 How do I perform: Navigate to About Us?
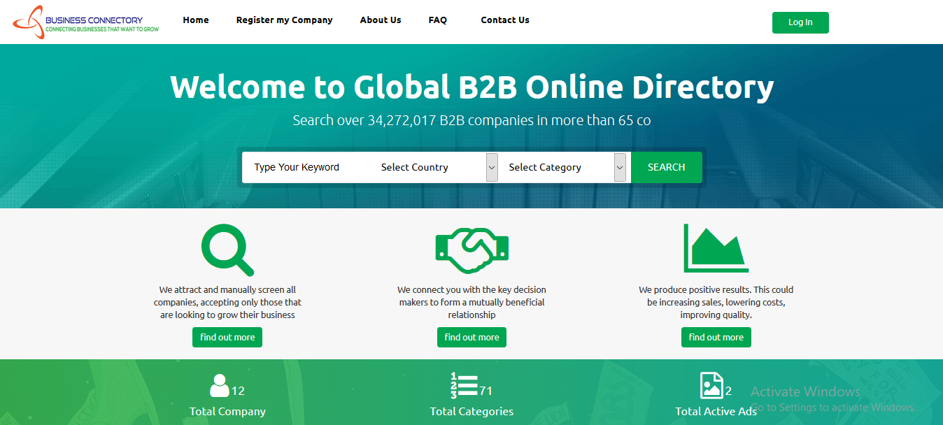tap(381, 20)
